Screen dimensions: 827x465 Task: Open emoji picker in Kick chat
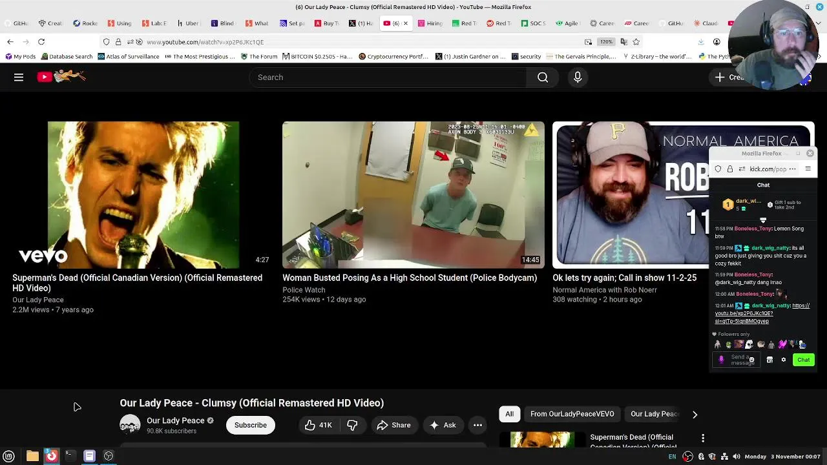pos(751,360)
